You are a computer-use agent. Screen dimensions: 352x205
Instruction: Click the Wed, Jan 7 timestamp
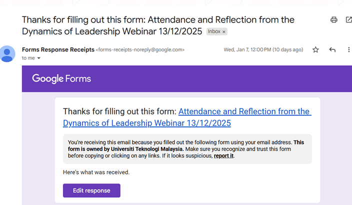tap(263, 49)
